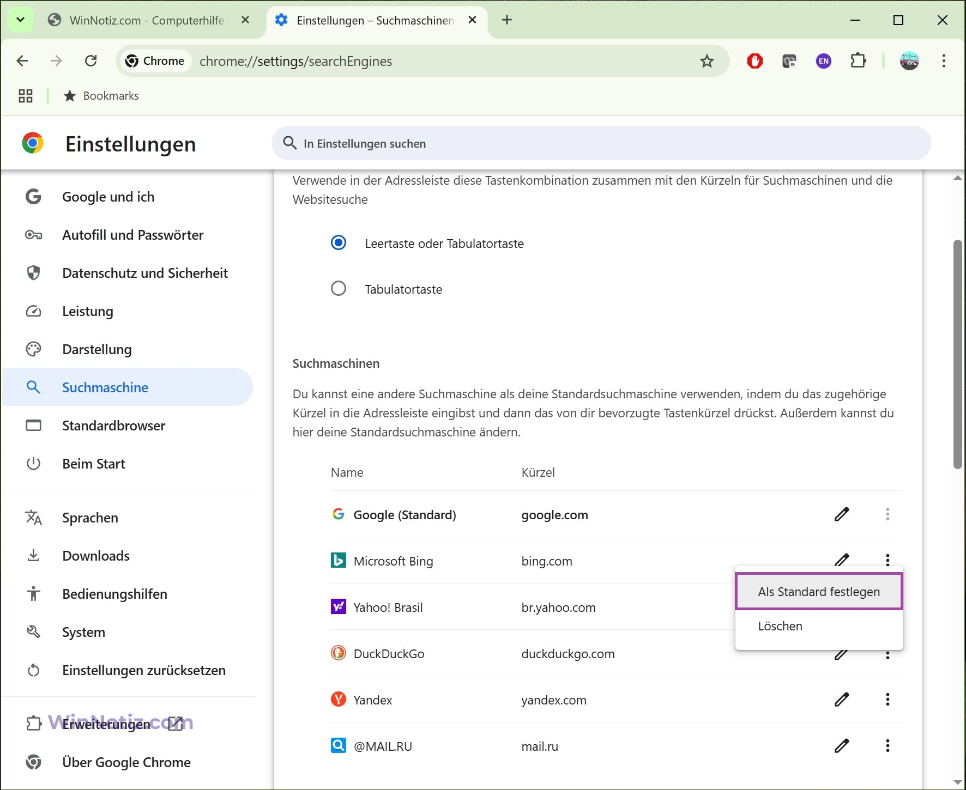Open more actions for Yandex

click(x=887, y=700)
